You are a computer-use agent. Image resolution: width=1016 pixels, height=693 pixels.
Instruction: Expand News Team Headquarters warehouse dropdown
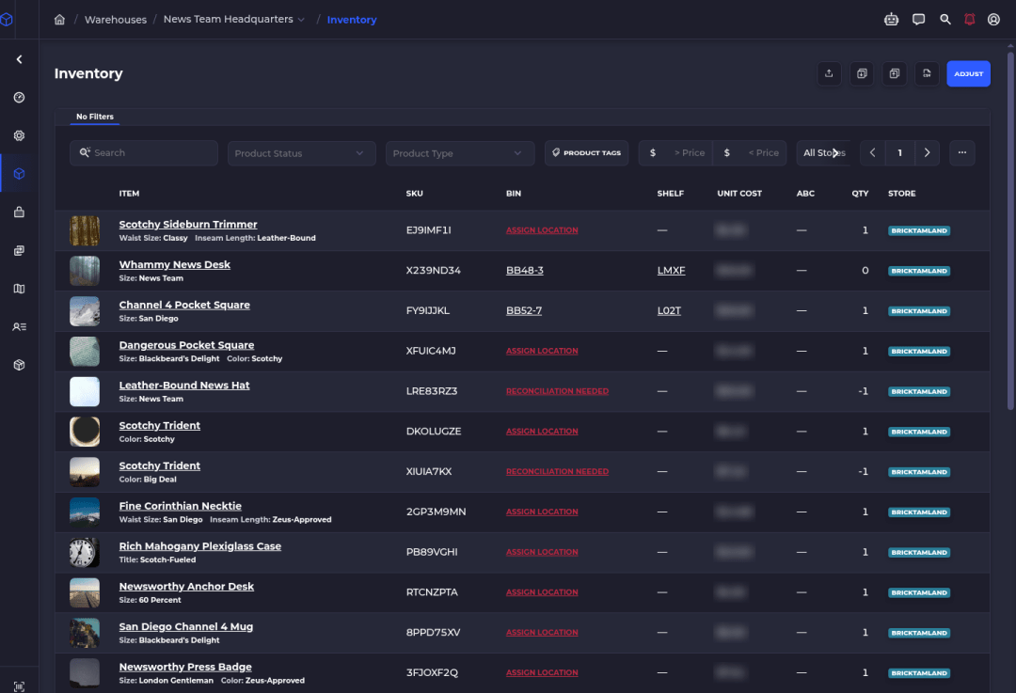pos(234,20)
